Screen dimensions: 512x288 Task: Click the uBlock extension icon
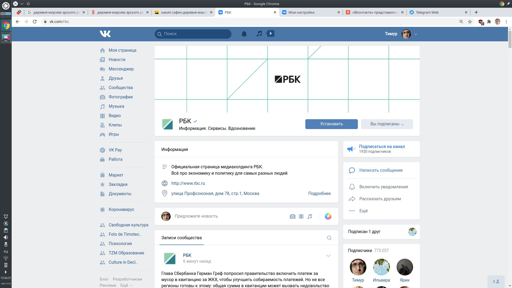[481, 22]
